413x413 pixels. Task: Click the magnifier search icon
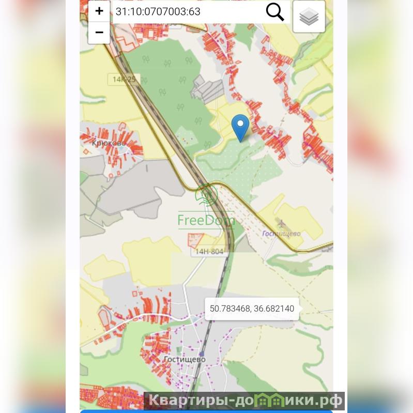(274, 12)
